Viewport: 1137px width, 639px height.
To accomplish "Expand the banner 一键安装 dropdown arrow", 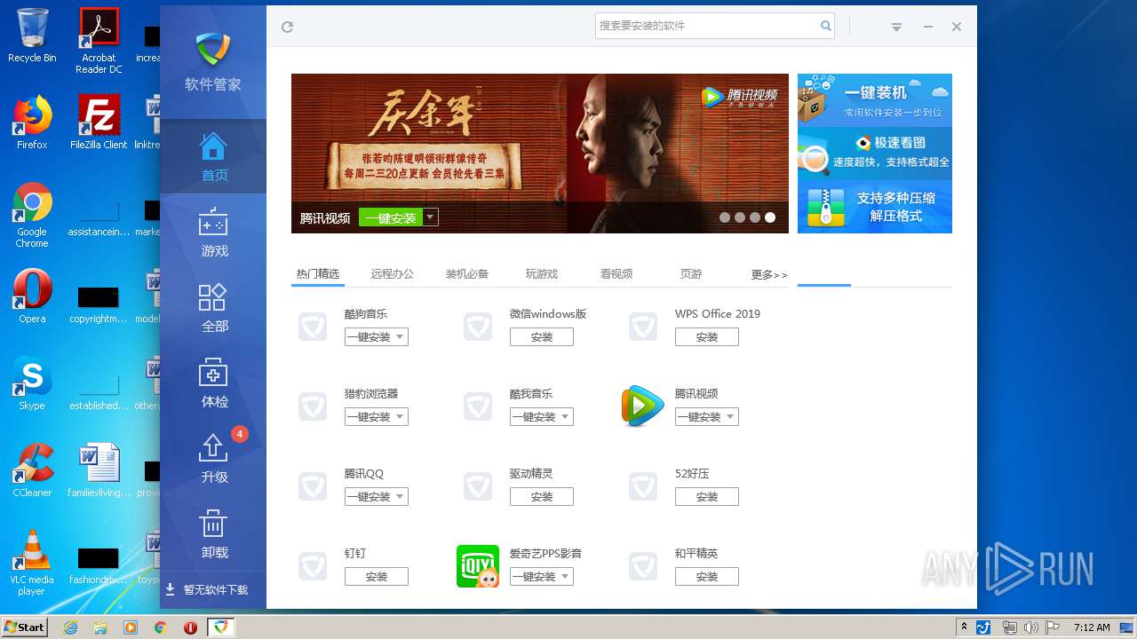I will point(431,217).
